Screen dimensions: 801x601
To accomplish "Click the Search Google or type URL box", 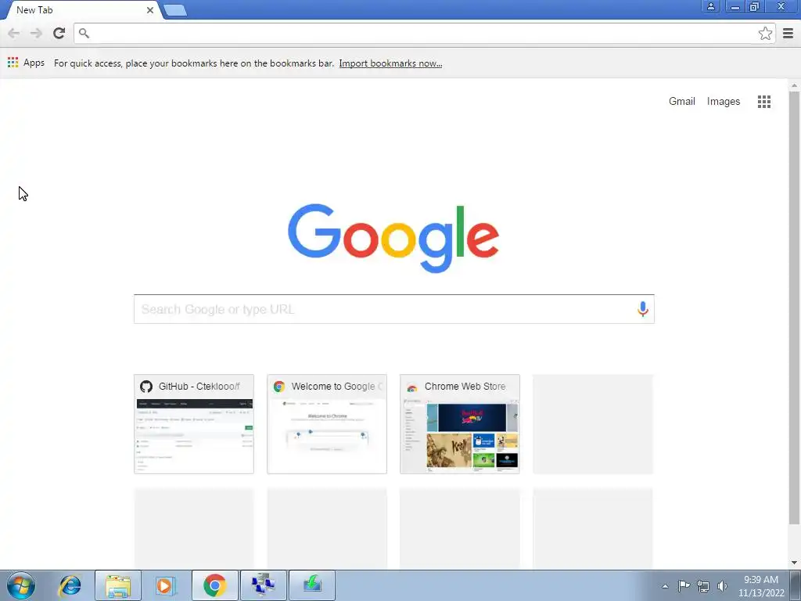I will [x=394, y=309].
